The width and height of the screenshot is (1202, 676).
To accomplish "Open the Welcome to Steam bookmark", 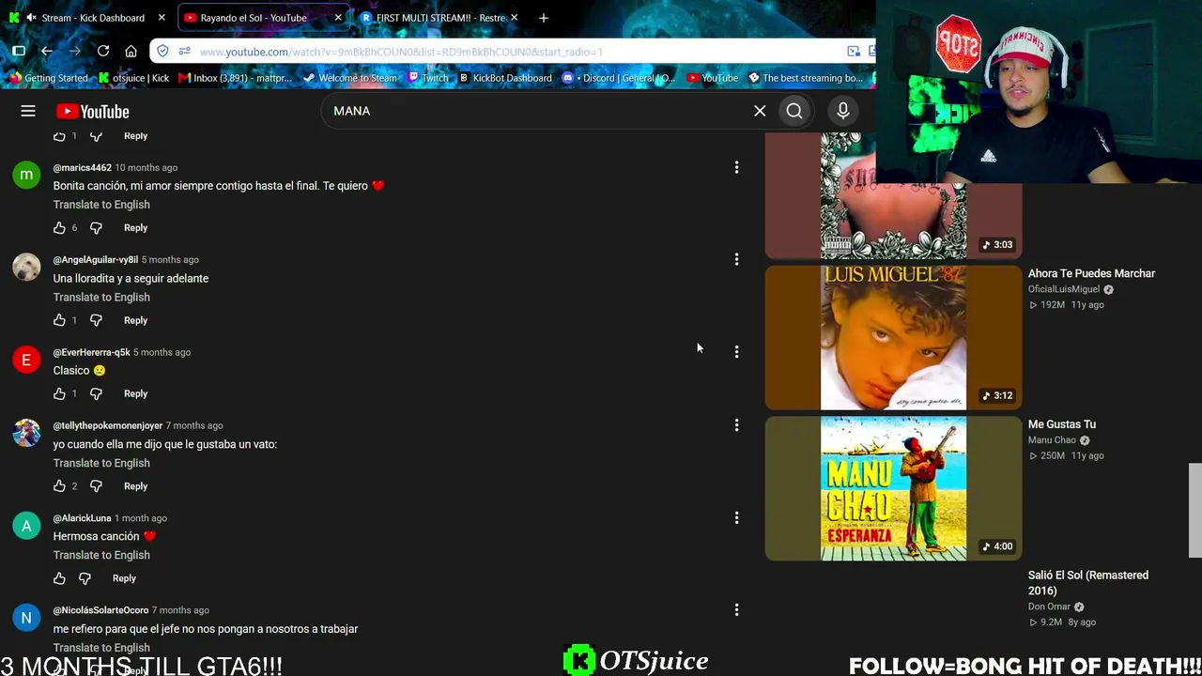I will point(349,78).
